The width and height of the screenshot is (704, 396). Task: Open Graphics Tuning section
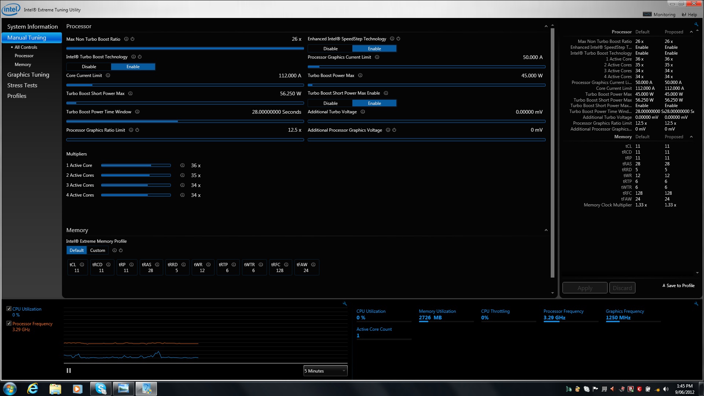tap(28, 75)
